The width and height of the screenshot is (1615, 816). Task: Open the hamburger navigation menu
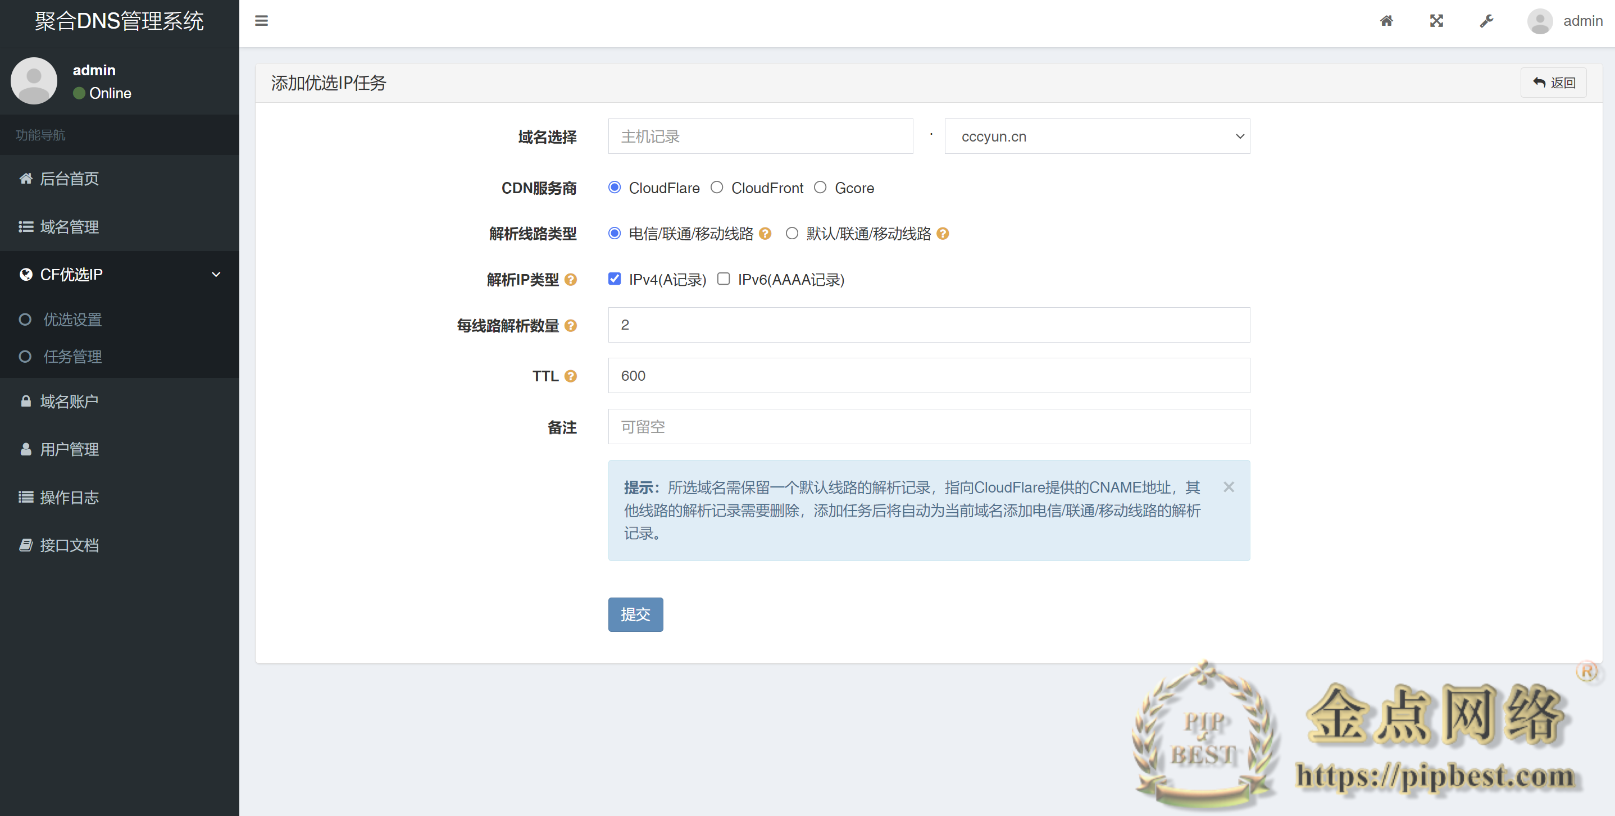(261, 21)
